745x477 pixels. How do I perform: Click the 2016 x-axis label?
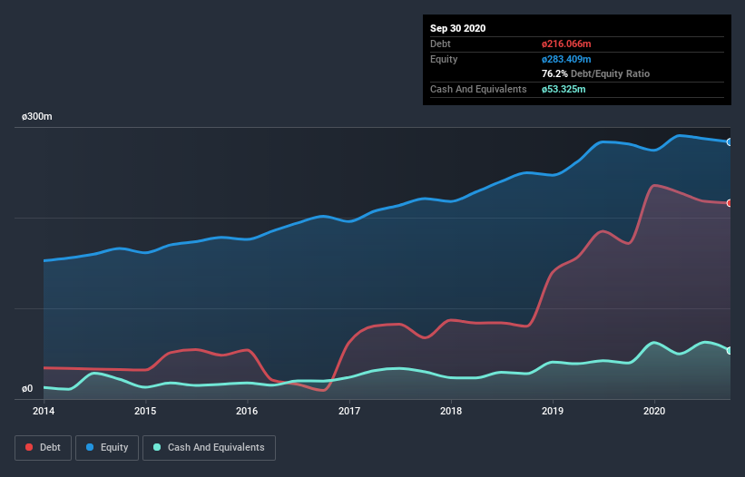coord(247,411)
